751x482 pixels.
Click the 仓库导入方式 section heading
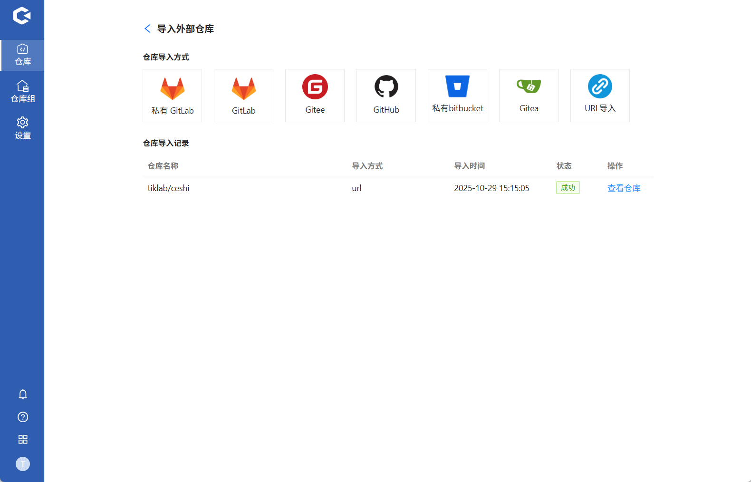(166, 57)
